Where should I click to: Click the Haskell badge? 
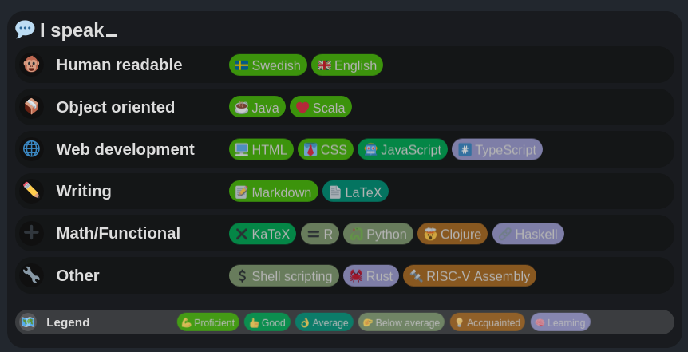point(528,234)
